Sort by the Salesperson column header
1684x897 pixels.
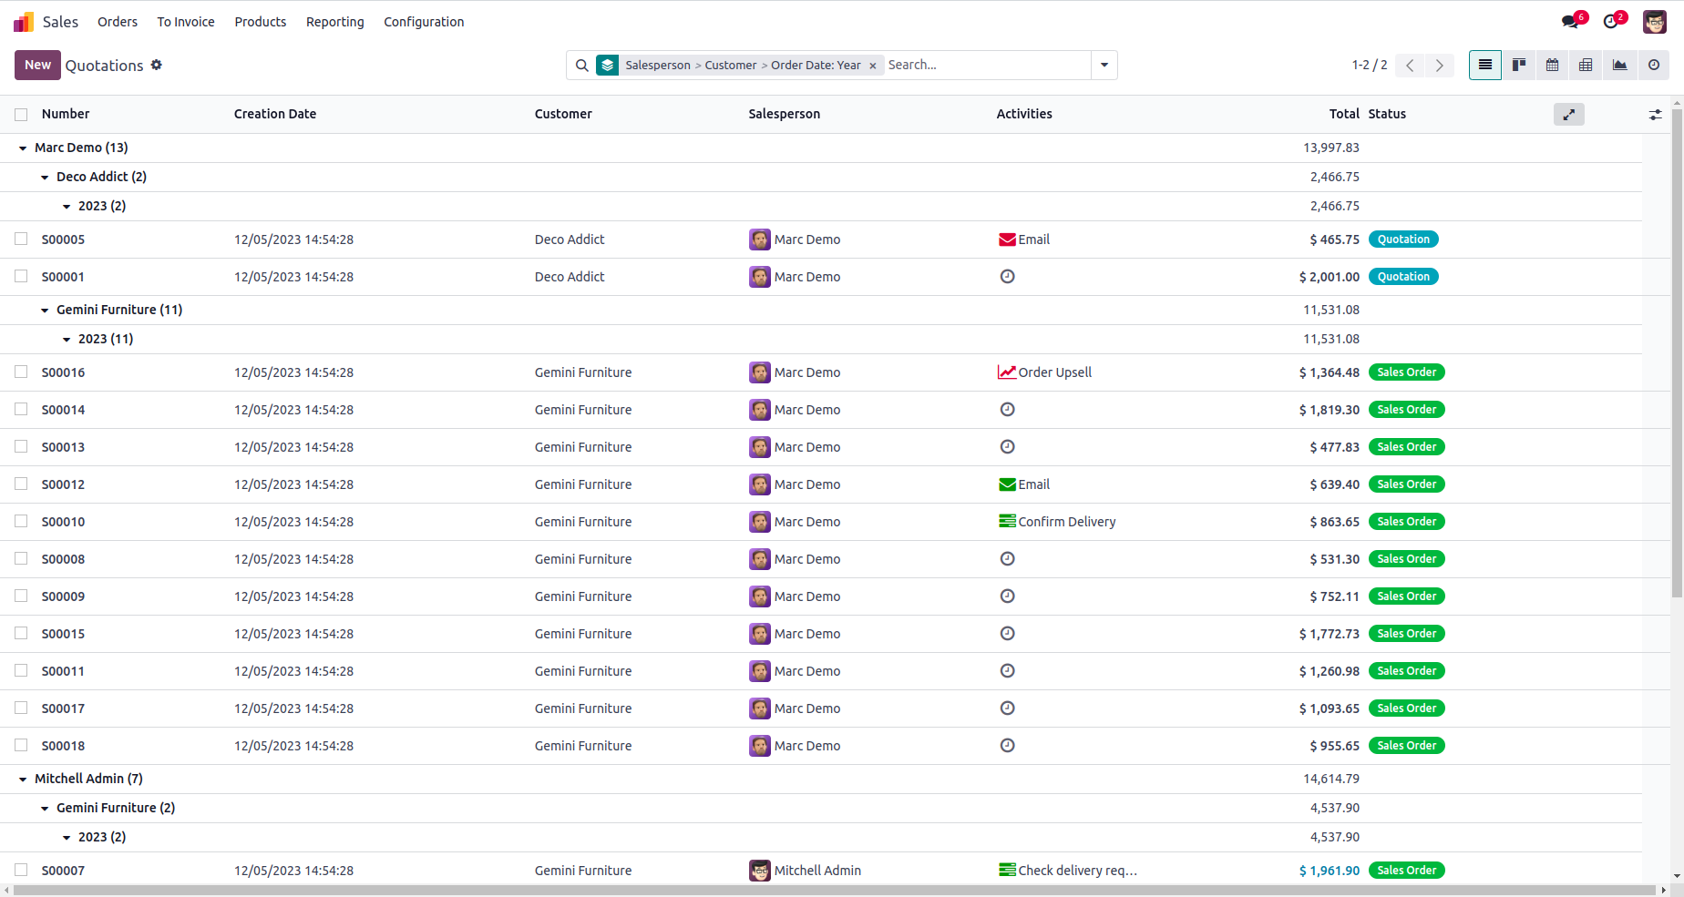pos(785,114)
